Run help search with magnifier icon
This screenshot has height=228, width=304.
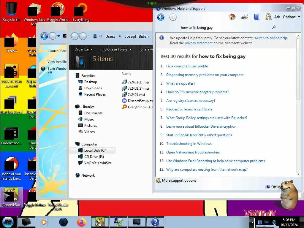pyautogui.click(x=274, y=27)
